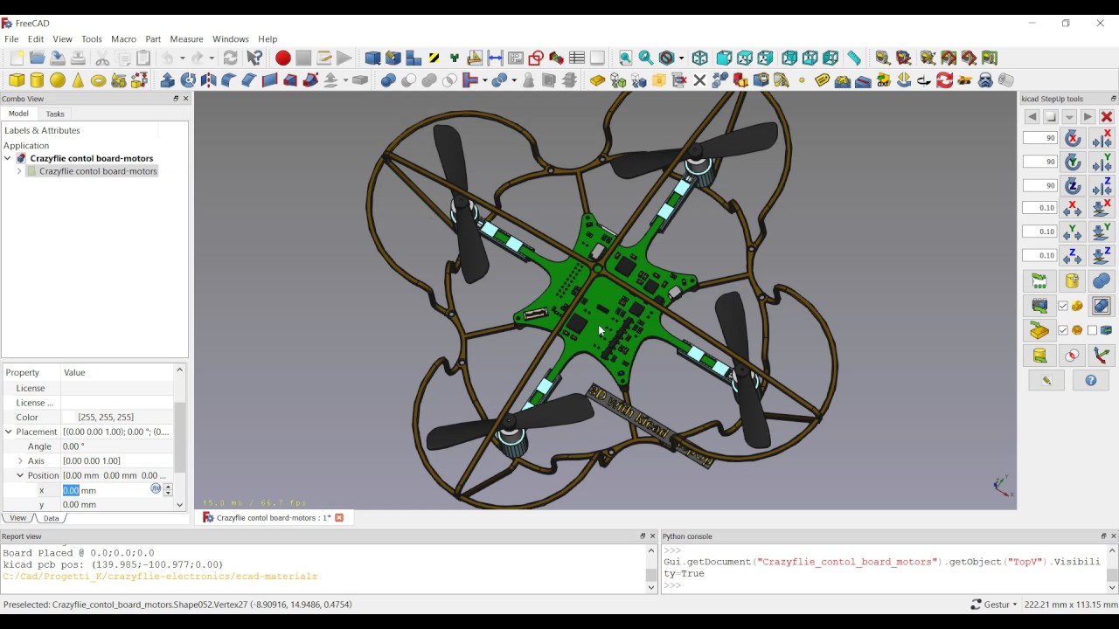Collapse the Placement property group
The height and width of the screenshot is (629, 1119).
9,432
